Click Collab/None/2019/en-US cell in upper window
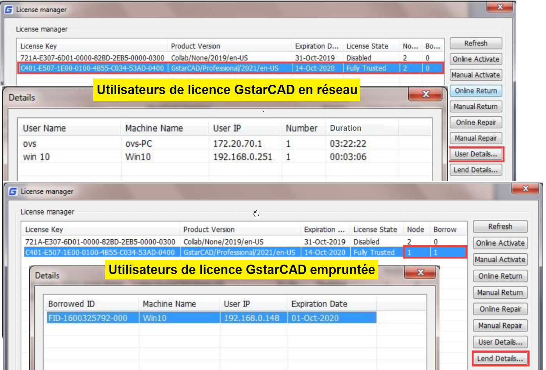Image resolution: width=546 pixels, height=370 pixels. [209, 58]
